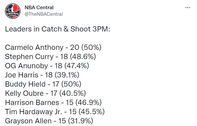
Task: Click the Joe Harris stat line
Action: click(x=42, y=75)
